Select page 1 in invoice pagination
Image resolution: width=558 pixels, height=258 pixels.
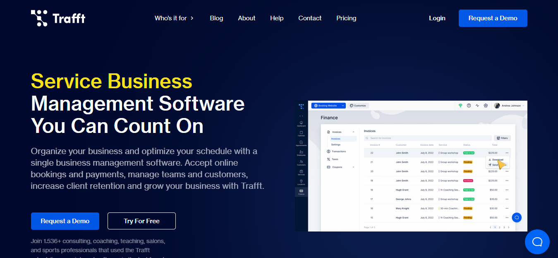pos(495,227)
